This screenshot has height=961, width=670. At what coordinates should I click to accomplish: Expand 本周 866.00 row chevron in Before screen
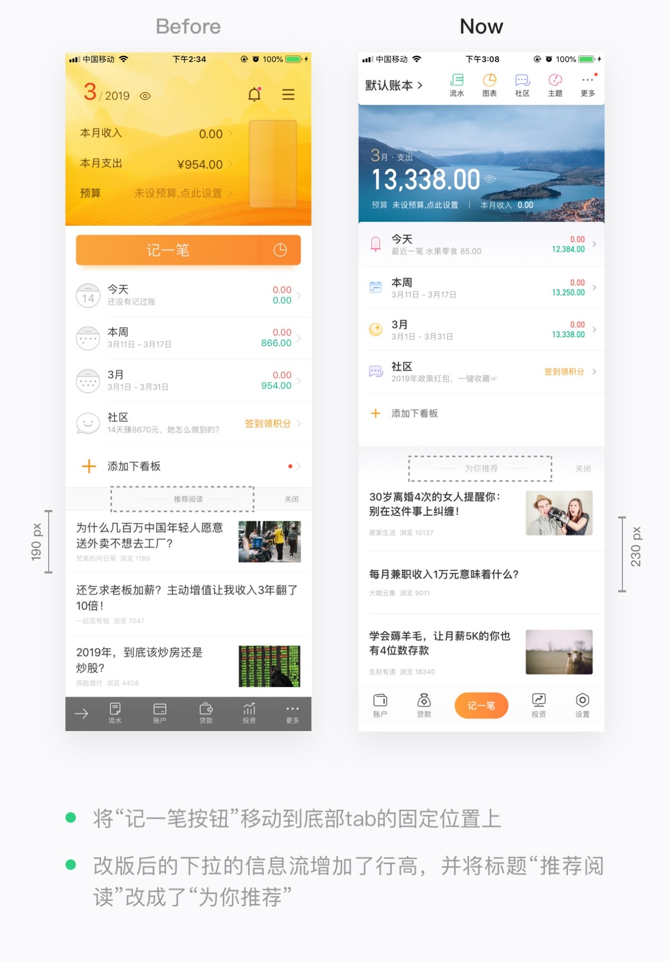[x=299, y=338]
